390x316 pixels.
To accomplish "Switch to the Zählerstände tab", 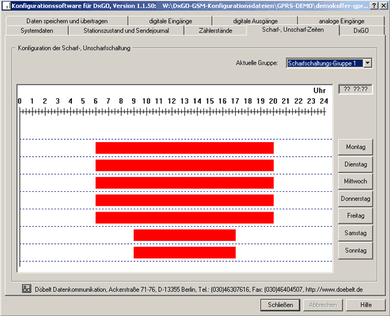I will (x=215, y=31).
